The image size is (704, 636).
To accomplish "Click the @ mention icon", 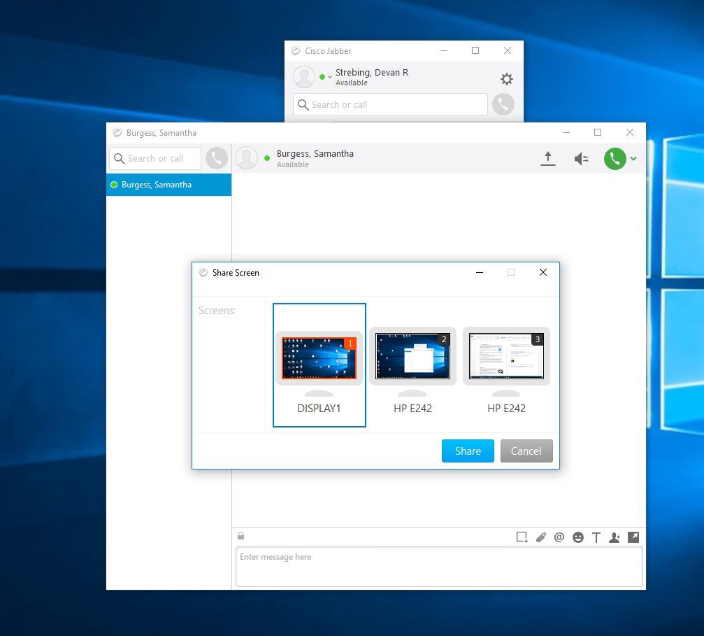I will (559, 537).
